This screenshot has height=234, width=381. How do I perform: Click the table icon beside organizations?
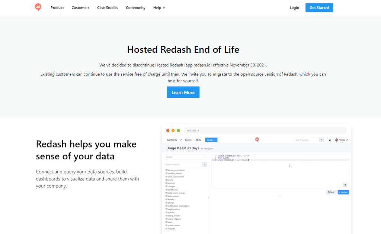166,209
